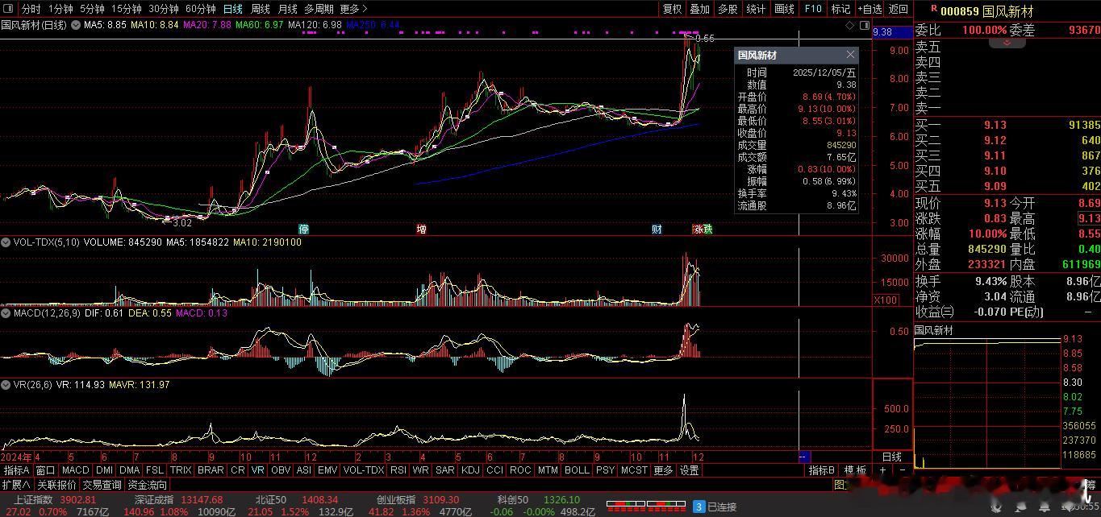Open the 多周期 view
The image size is (1101, 517).
pos(319,9)
